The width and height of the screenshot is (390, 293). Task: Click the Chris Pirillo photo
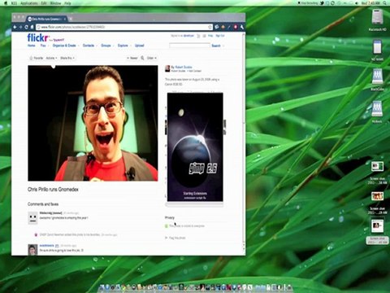[x=93, y=123]
